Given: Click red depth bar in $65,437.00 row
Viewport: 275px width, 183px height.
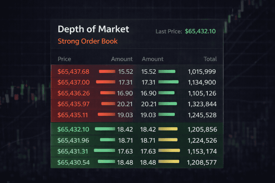Looking at the screenshot, I should click(x=106, y=82).
